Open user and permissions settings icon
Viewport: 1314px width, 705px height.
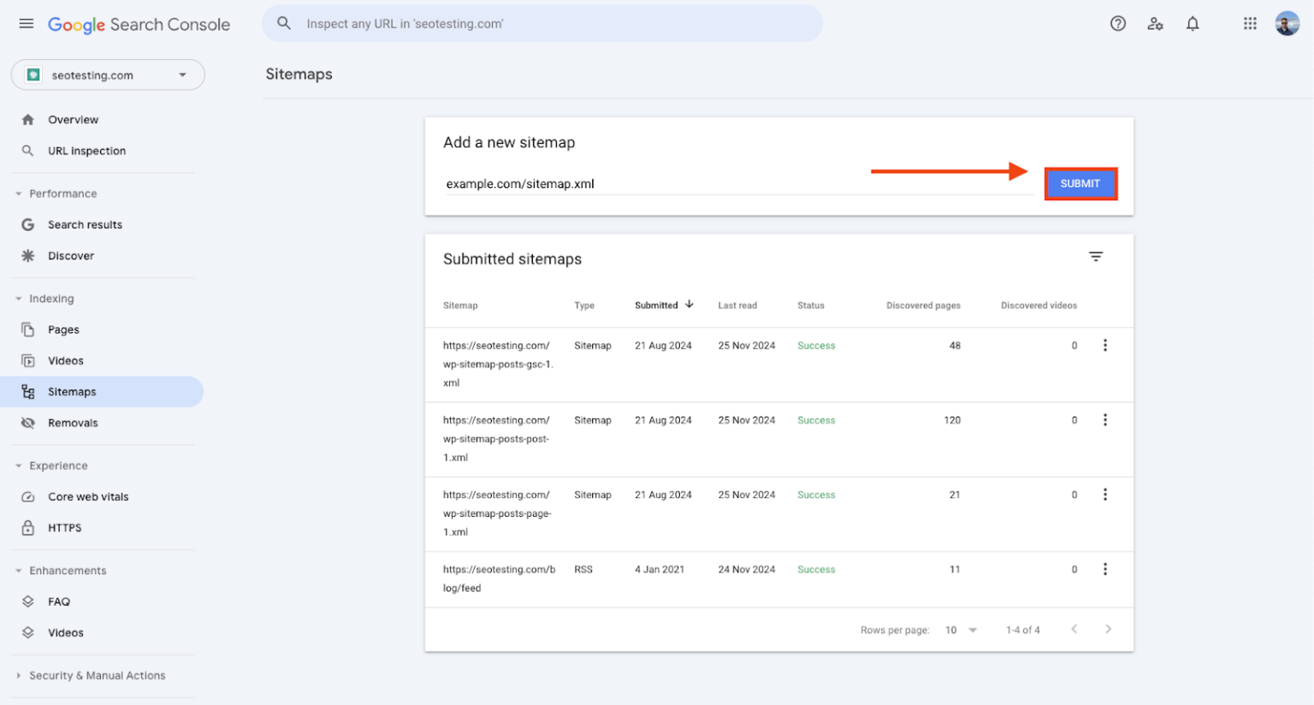click(x=1155, y=23)
